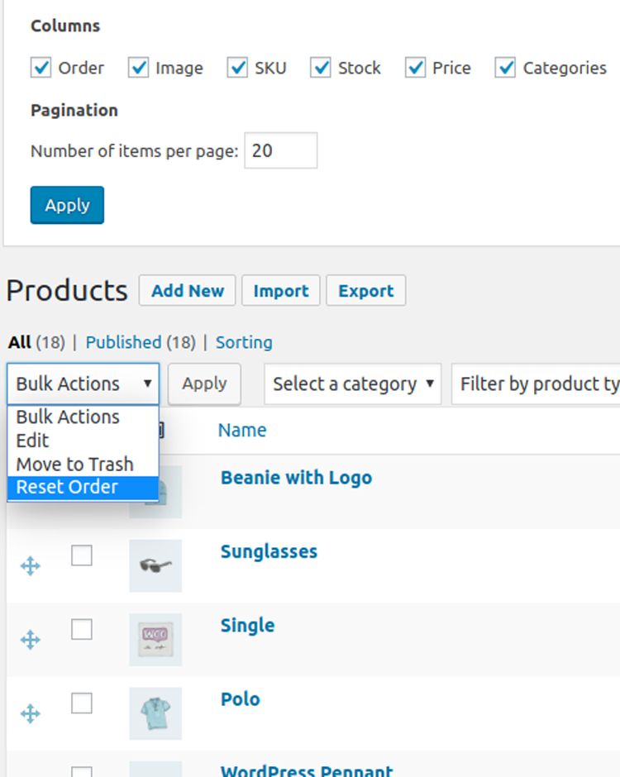Viewport: 620px width, 777px height.
Task: Disable the Categories column checkbox
Action: (x=506, y=68)
